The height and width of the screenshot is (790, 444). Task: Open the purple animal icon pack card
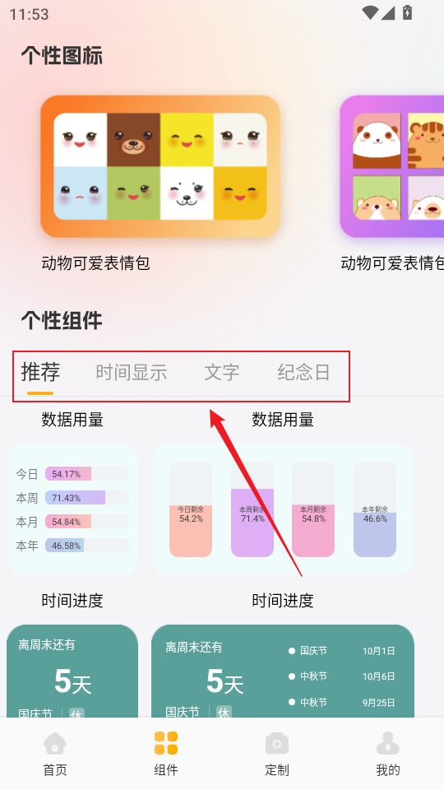click(391, 166)
